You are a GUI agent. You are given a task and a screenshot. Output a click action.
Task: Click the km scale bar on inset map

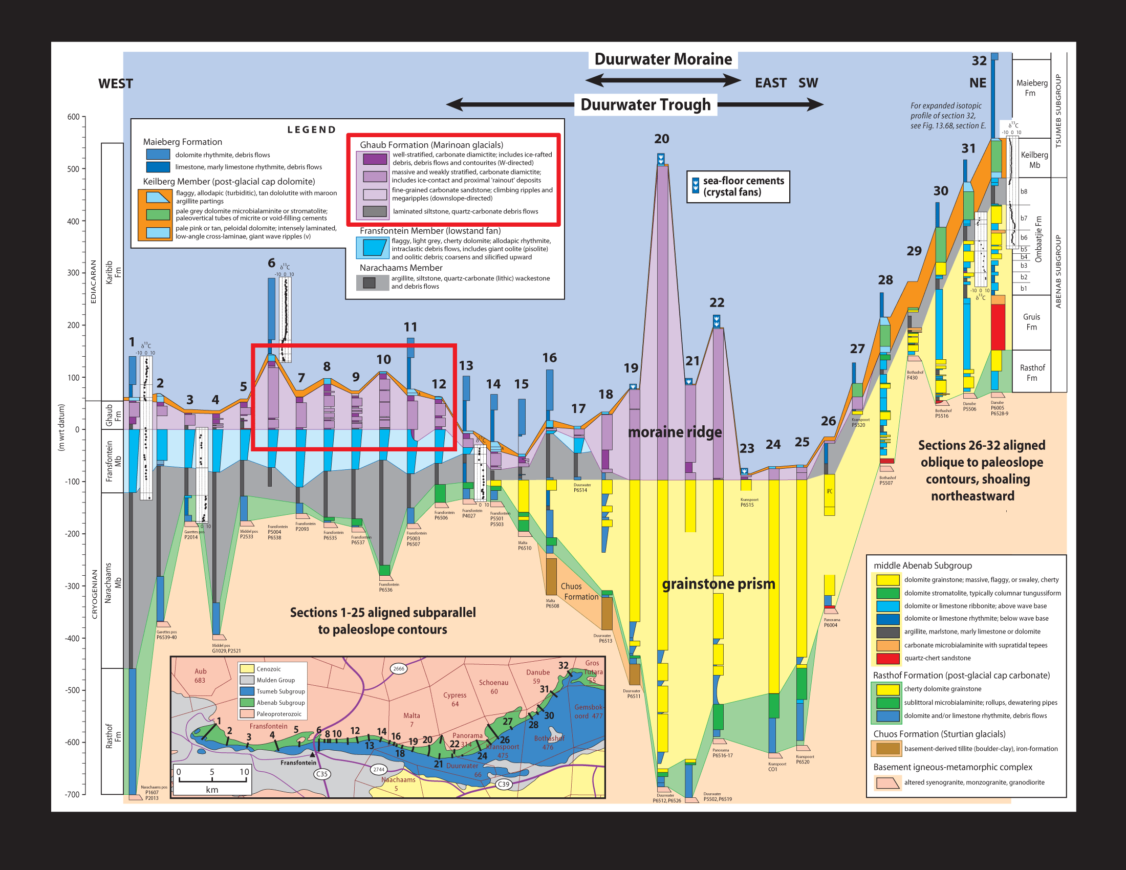[212, 781]
